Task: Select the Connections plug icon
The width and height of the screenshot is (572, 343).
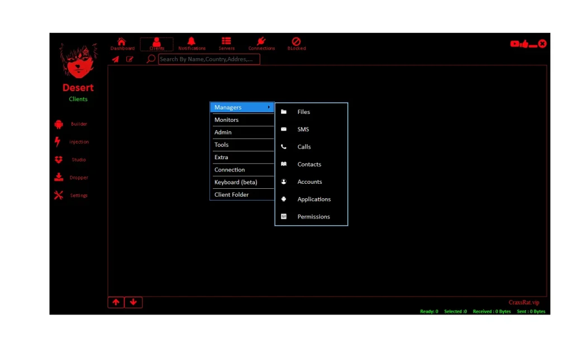Action: click(x=261, y=42)
